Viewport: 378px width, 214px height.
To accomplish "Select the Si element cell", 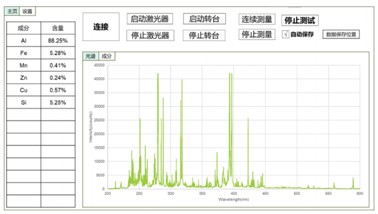I will [x=24, y=102].
